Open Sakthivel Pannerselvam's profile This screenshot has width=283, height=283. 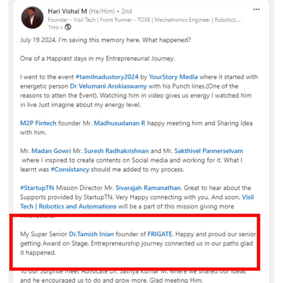pyautogui.click(x=209, y=151)
